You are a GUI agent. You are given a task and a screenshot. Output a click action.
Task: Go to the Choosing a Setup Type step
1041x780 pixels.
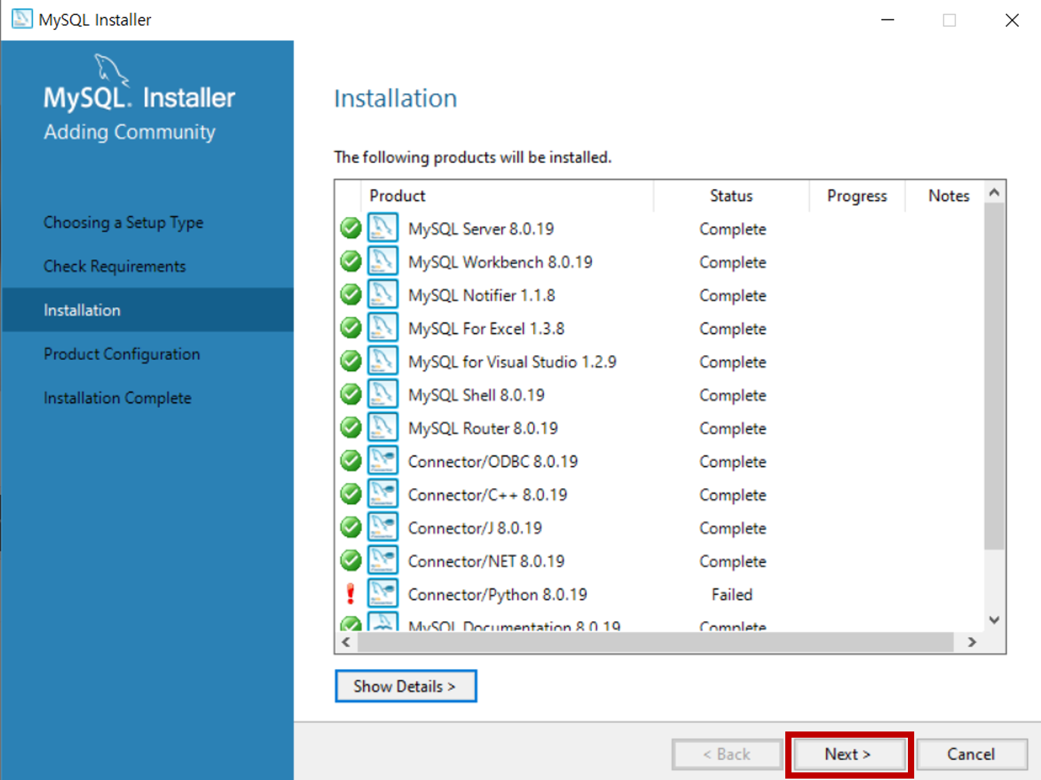pos(123,223)
